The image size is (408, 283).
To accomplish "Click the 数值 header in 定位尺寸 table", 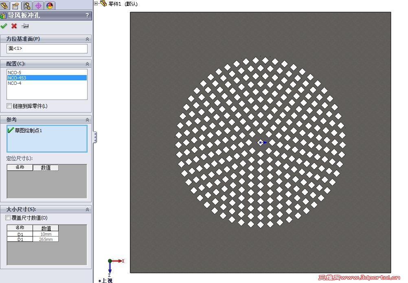I will 46,168.
